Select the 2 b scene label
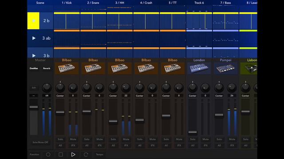 [46, 21]
